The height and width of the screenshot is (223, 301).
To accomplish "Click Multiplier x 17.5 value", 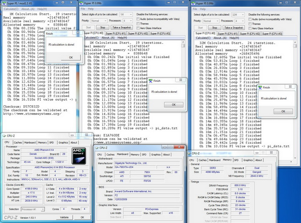I will 31,193.
